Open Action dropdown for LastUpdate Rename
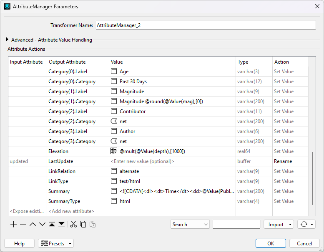324x252 pixels. (x=290, y=161)
